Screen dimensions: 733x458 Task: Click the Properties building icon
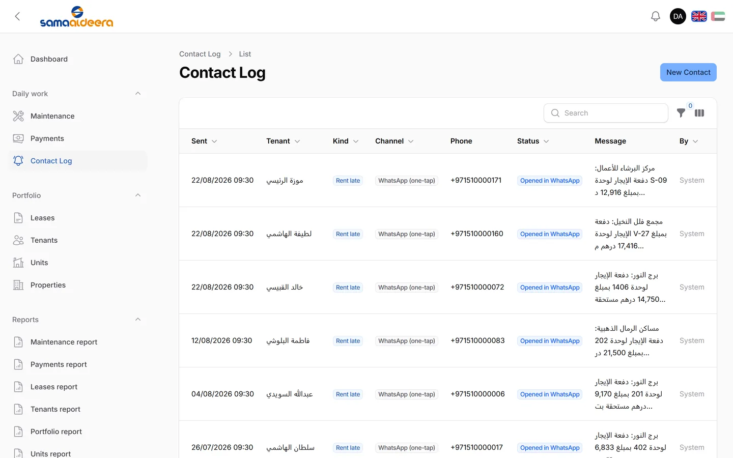point(18,285)
